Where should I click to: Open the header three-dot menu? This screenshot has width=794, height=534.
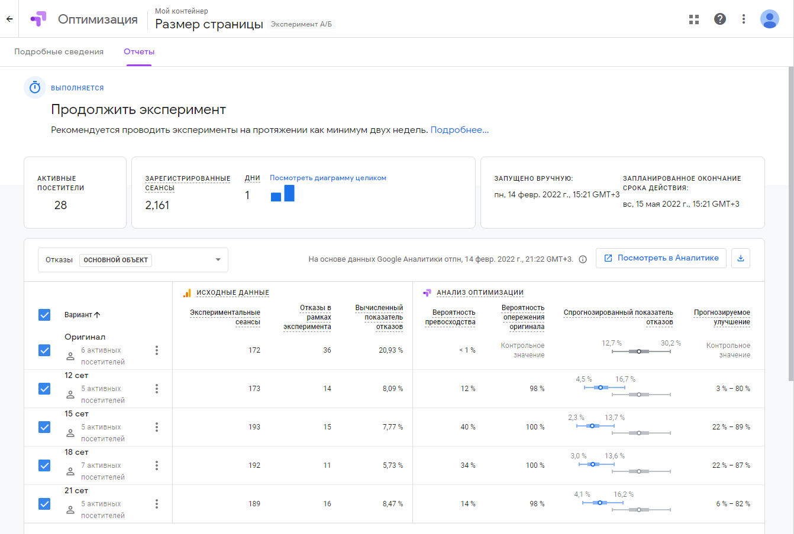click(x=744, y=19)
